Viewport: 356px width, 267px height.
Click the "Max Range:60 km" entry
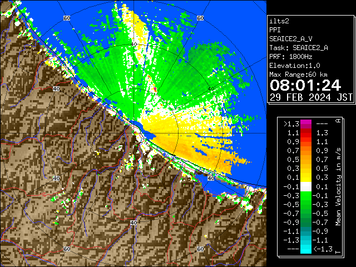point(299,75)
